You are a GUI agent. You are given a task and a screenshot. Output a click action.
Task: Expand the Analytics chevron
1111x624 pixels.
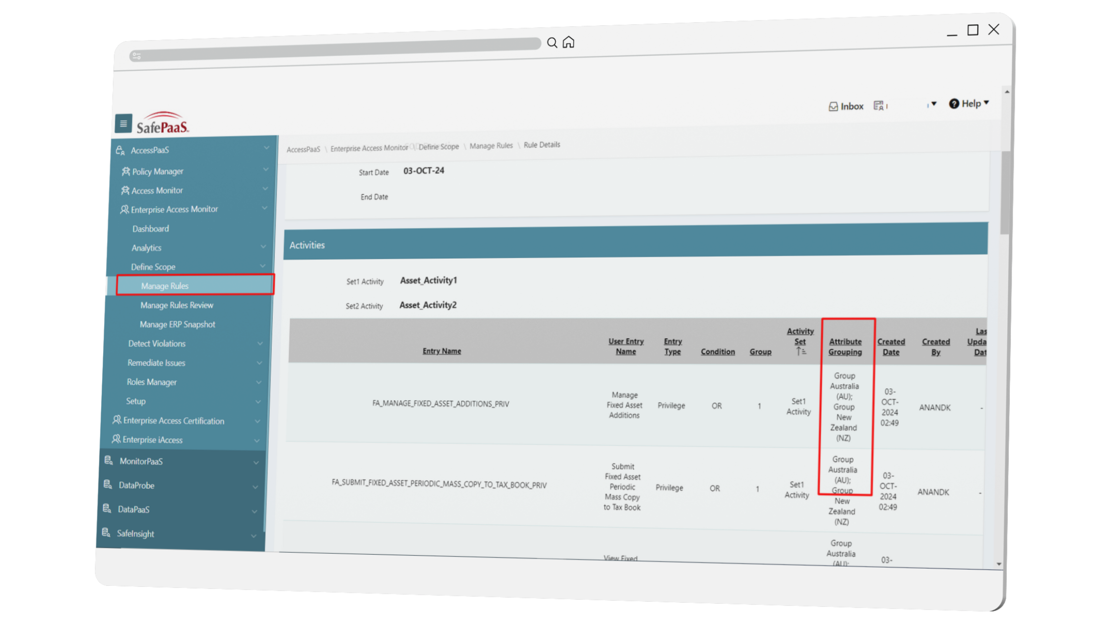tap(263, 246)
